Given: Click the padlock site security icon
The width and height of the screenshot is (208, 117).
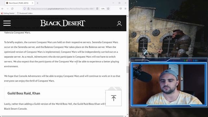Looking at the screenshot, I should (28, 9).
